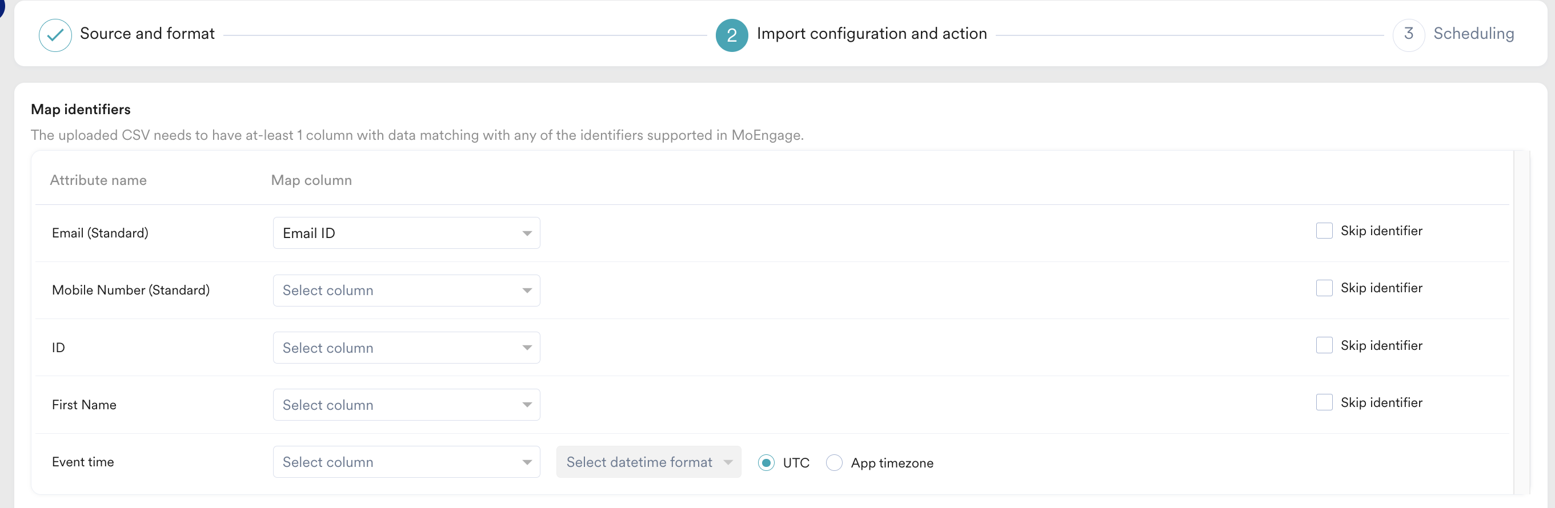The width and height of the screenshot is (1555, 508).
Task: Jump to the Scheduling step label
Action: tap(1473, 34)
